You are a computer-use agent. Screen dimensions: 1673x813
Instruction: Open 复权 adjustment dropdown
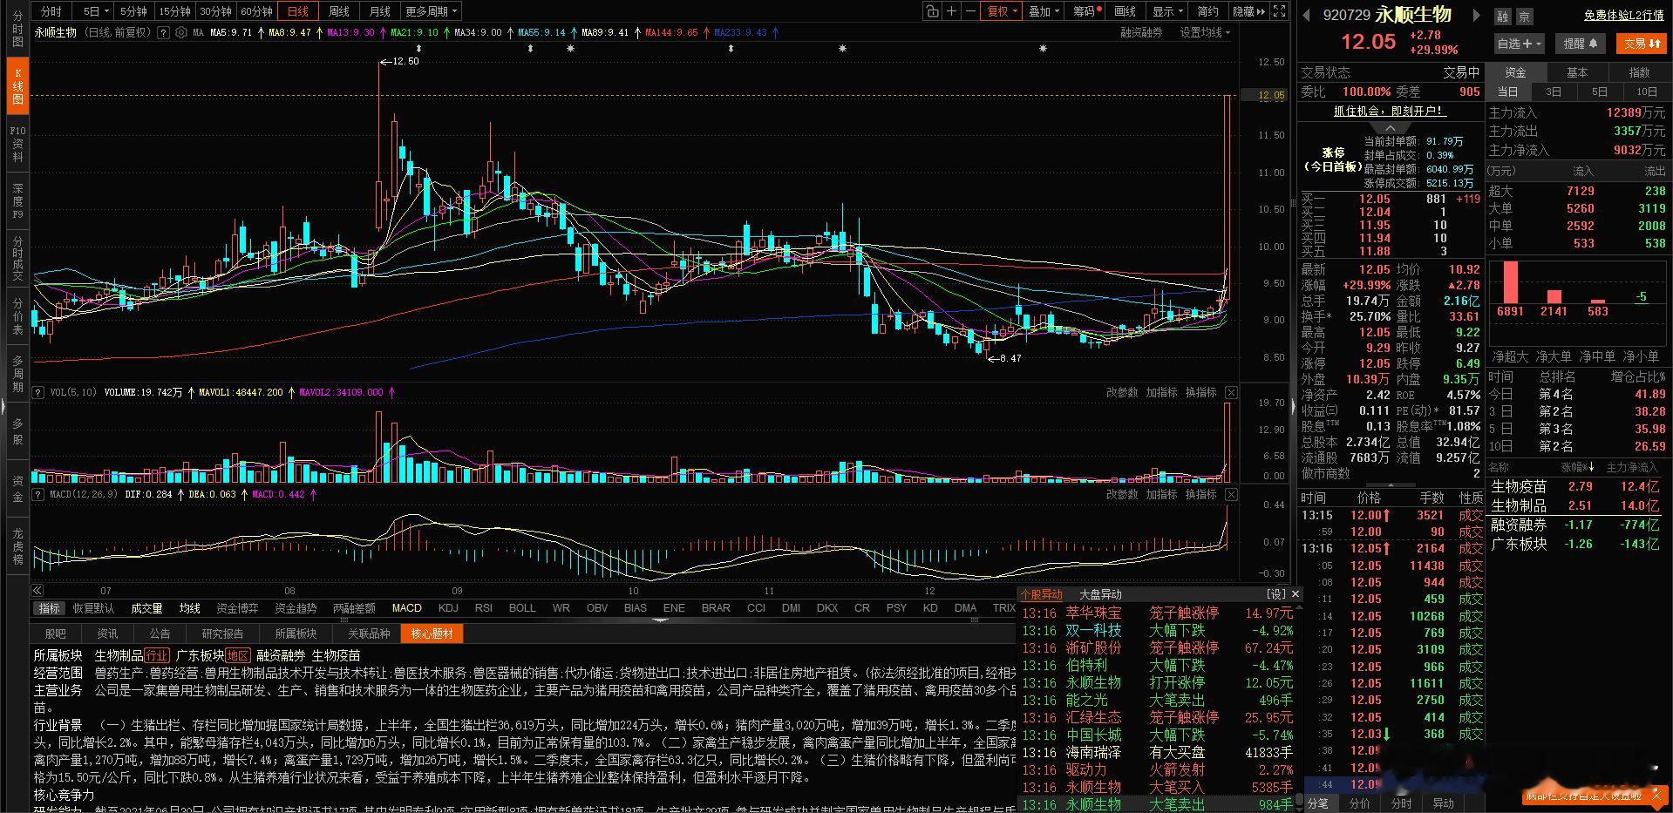point(1003,11)
